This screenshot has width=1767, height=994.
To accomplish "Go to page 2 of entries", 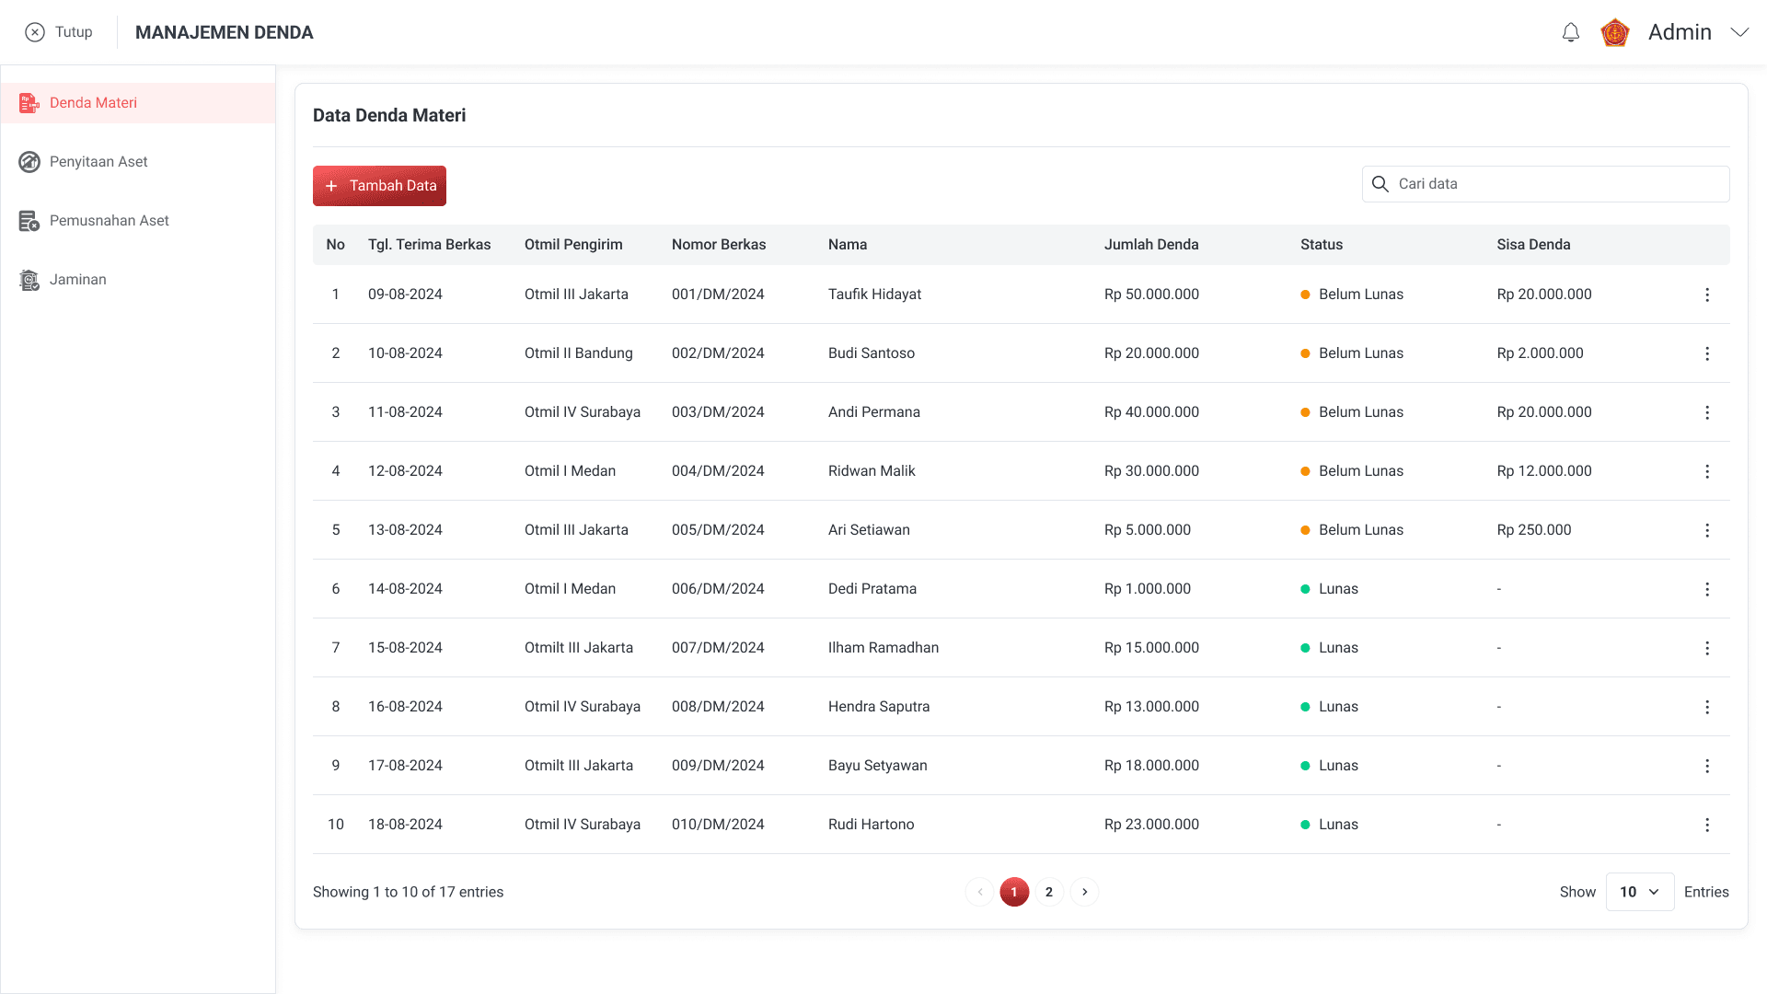I will 1049,892.
